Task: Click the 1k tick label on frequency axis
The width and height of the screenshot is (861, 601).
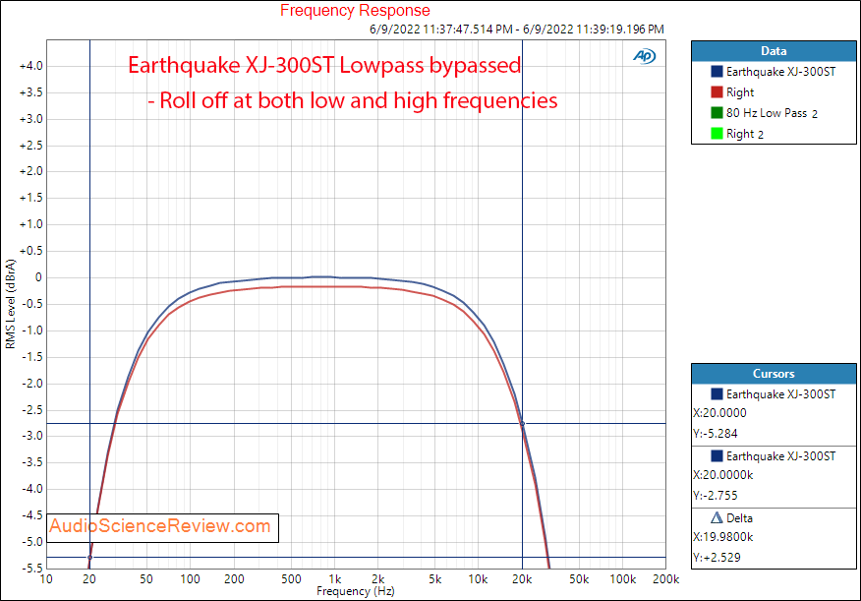Action: coord(335,579)
